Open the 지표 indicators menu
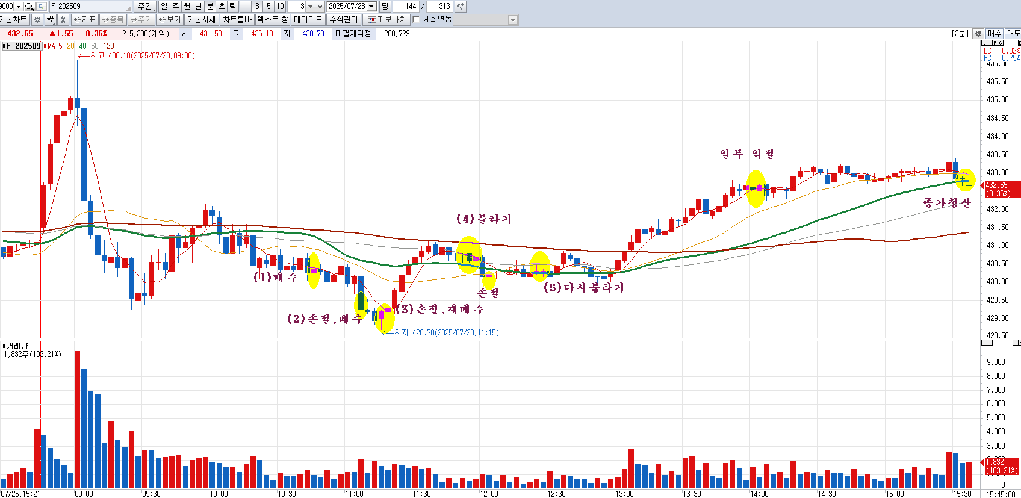 coord(85,20)
